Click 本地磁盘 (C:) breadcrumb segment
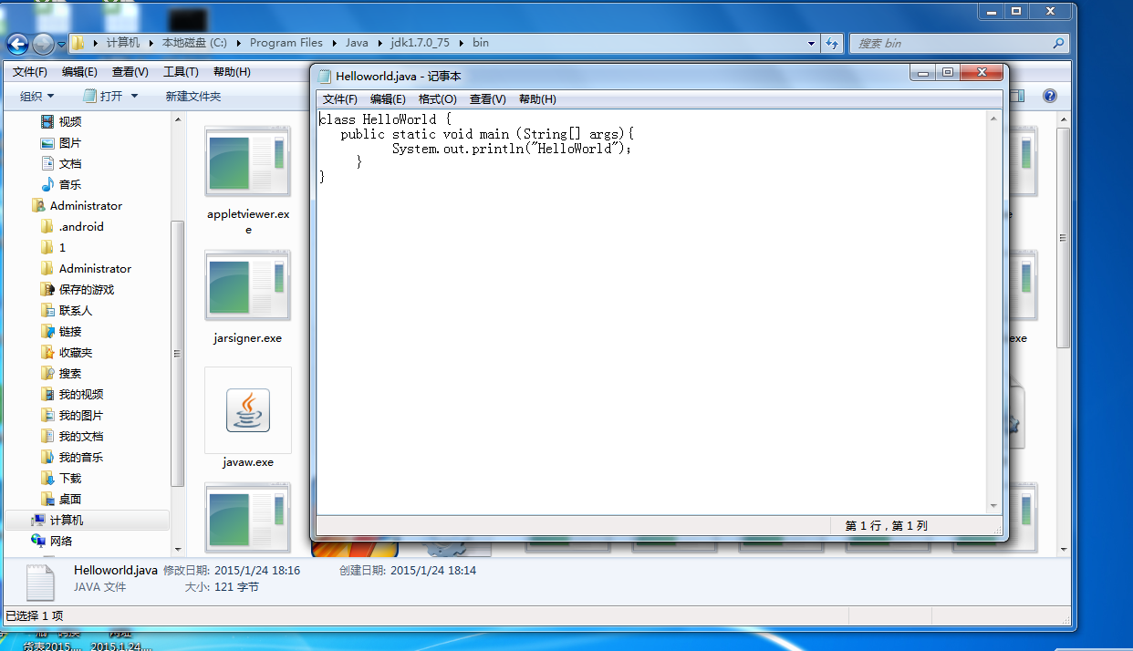 click(194, 43)
